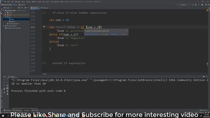Open the Run tool window button at bottom
210x118 pixels.
tap(27, 110)
